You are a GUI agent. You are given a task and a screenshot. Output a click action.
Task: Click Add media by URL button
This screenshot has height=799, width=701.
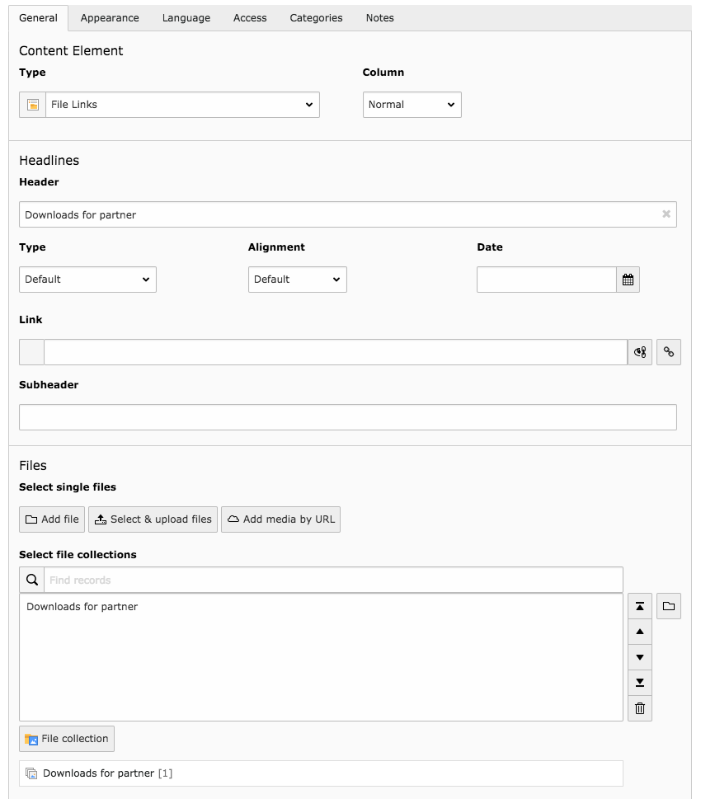280,519
